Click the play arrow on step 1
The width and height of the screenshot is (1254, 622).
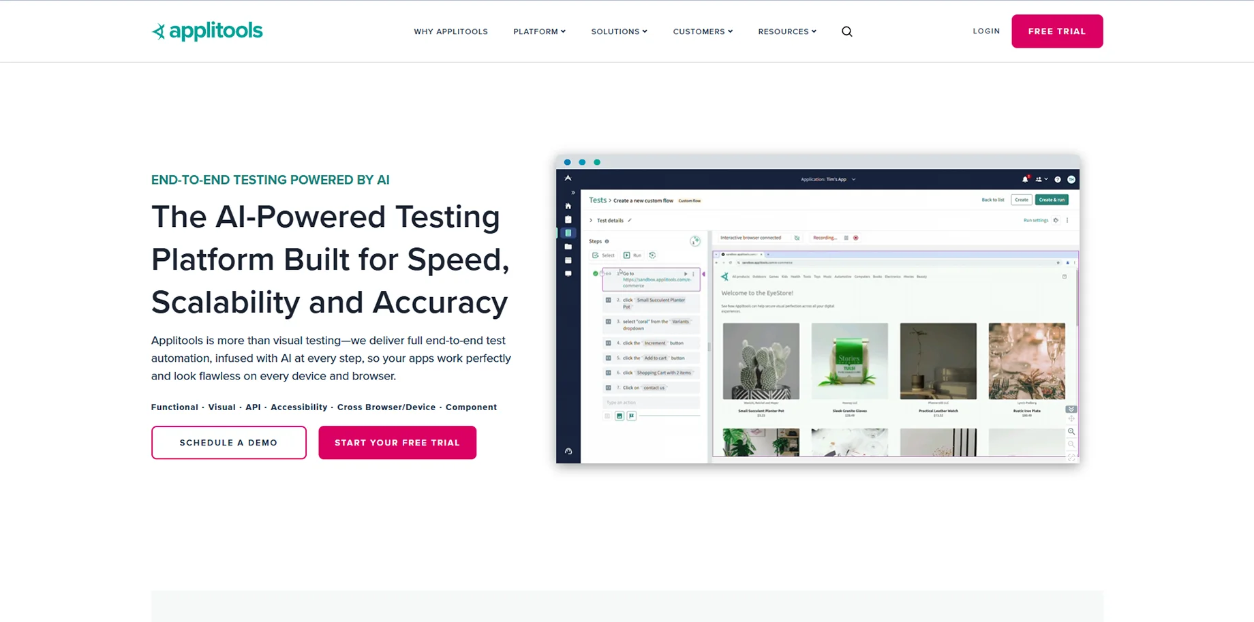pos(686,274)
